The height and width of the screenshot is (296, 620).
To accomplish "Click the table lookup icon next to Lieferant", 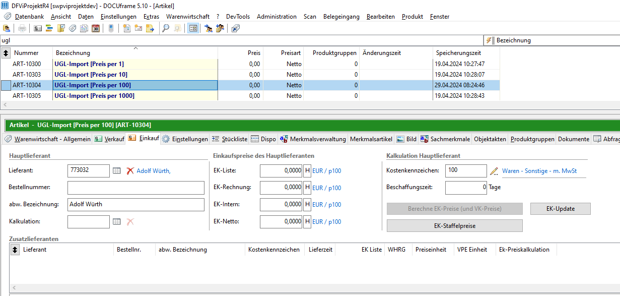I will pyautogui.click(x=117, y=171).
